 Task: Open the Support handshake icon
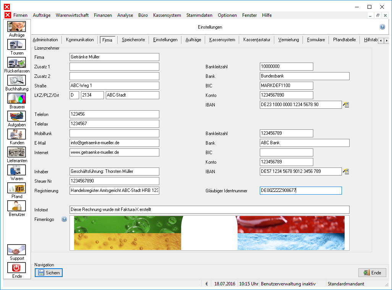tap(16, 250)
